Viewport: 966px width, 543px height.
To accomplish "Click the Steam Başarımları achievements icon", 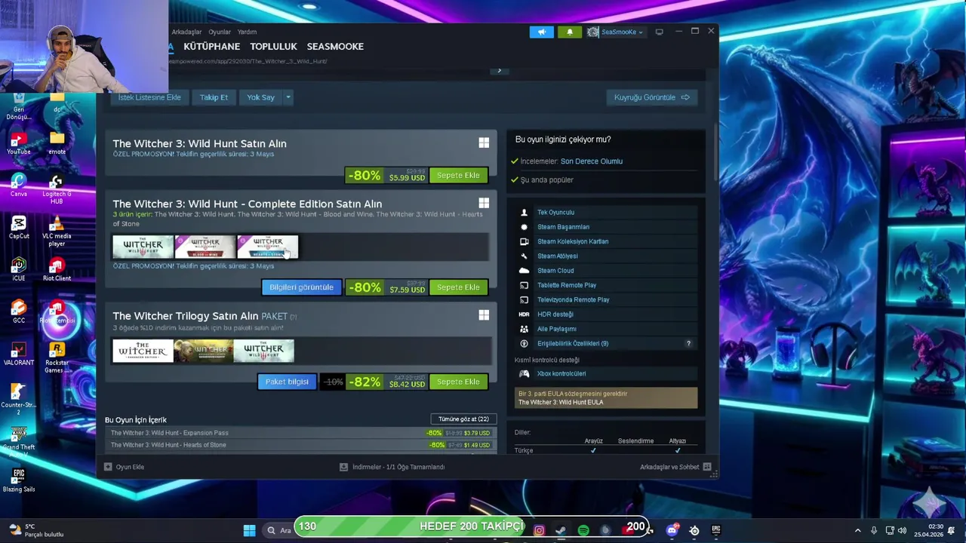I will point(524,227).
